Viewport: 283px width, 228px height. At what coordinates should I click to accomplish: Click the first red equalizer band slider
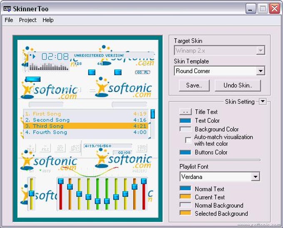pos(61,194)
